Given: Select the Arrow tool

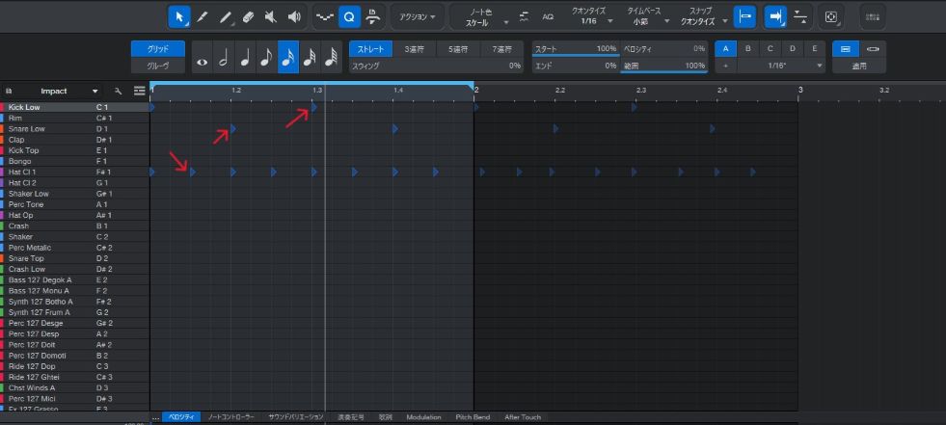Looking at the screenshot, I should 179,16.
